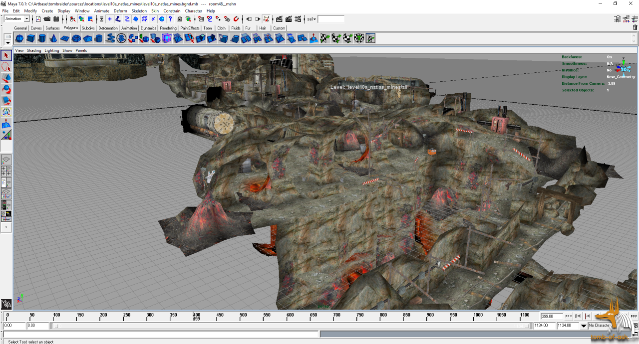The width and height of the screenshot is (639, 344).
Task: Activate the Show Manipulator tool
Action: [x=6, y=135]
